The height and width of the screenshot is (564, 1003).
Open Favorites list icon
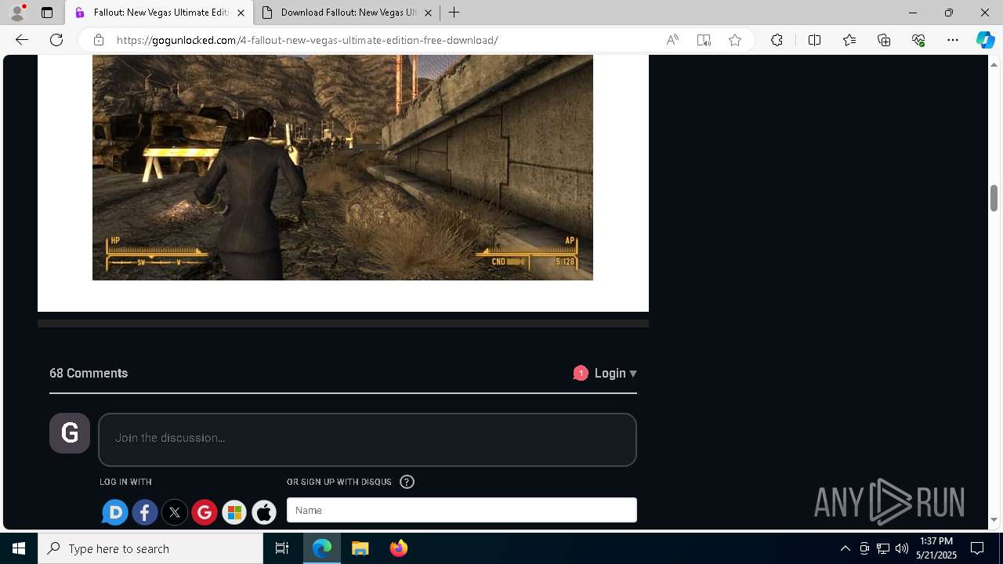pyautogui.click(x=849, y=40)
